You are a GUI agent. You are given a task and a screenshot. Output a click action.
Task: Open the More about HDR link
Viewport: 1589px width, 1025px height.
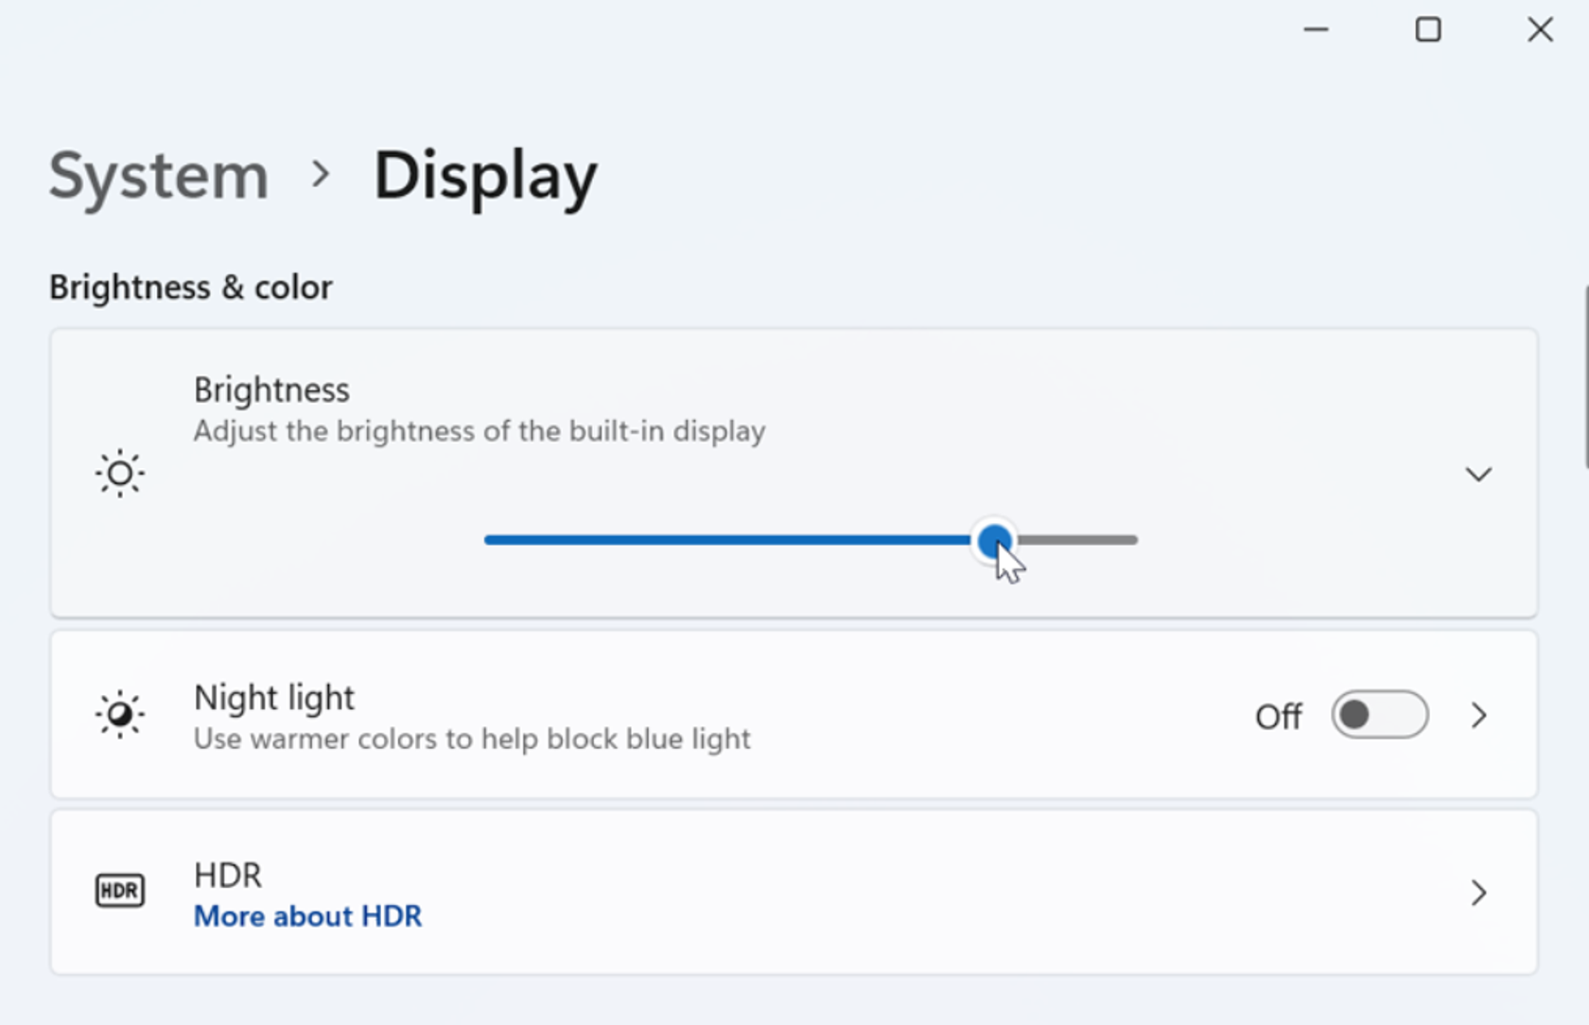click(307, 915)
